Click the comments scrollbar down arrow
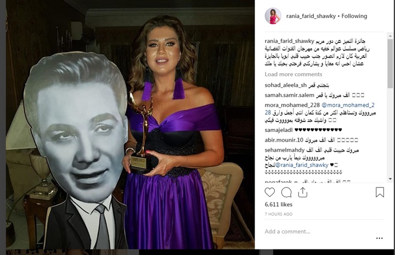The width and height of the screenshot is (395, 255). click(x=390, y=179)
